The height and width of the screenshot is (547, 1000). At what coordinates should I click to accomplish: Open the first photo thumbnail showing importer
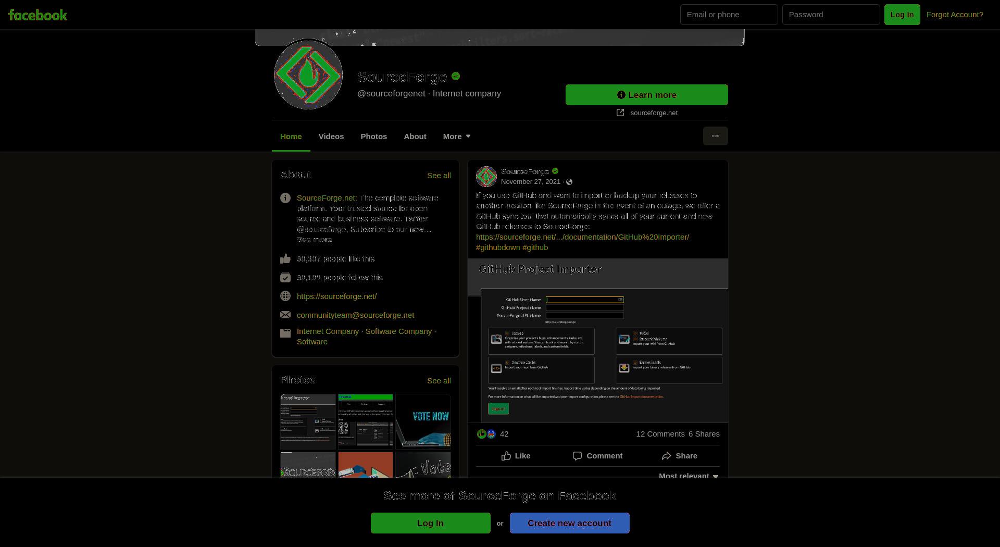(308, 421)
